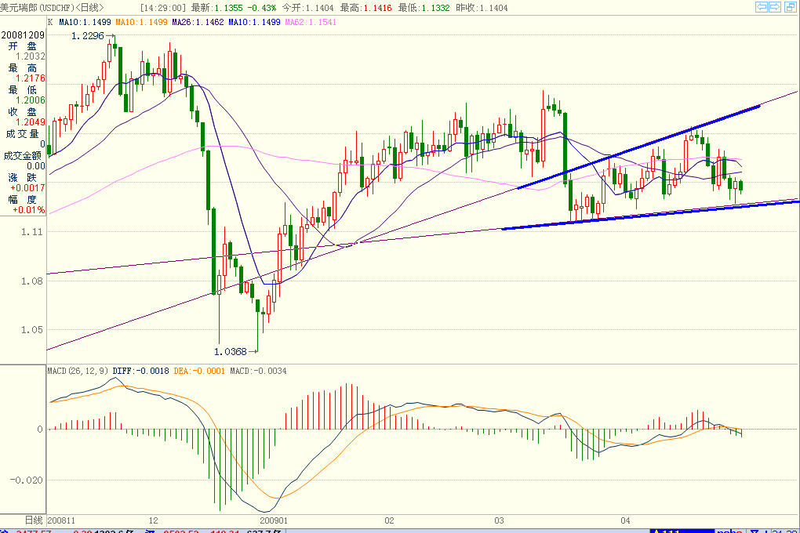Viewport: 800px width, 533px height.
Task: Click the 02 month mark on the time axis
Action: click(389, 520)
